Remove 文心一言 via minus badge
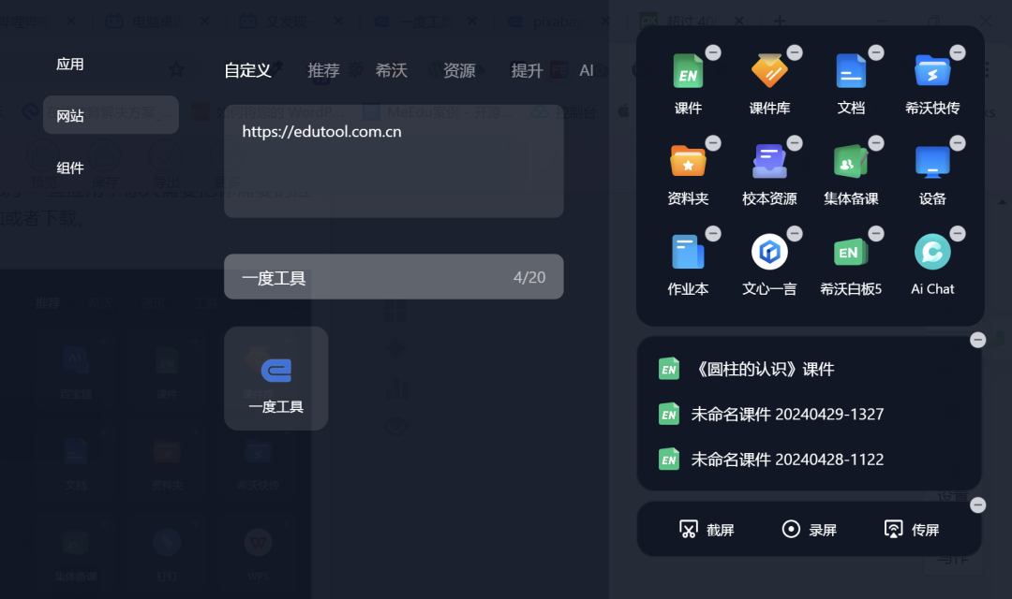Screen dimensions: 1012x599 [x=796, y=233]
